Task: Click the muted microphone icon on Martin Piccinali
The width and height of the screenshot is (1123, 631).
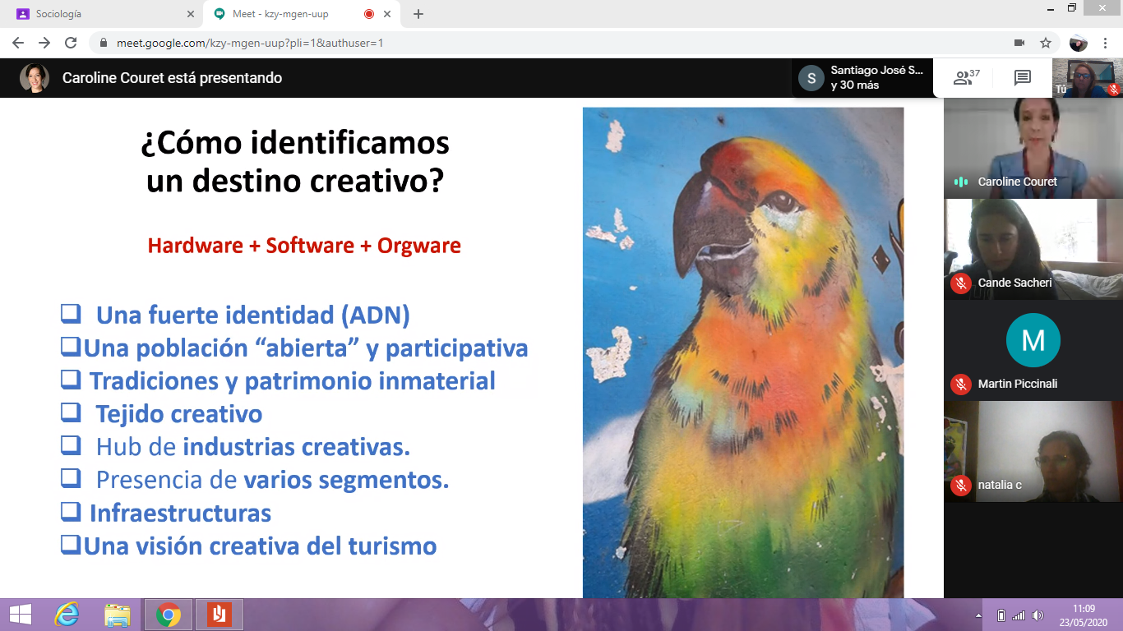Action: (960, 384)
